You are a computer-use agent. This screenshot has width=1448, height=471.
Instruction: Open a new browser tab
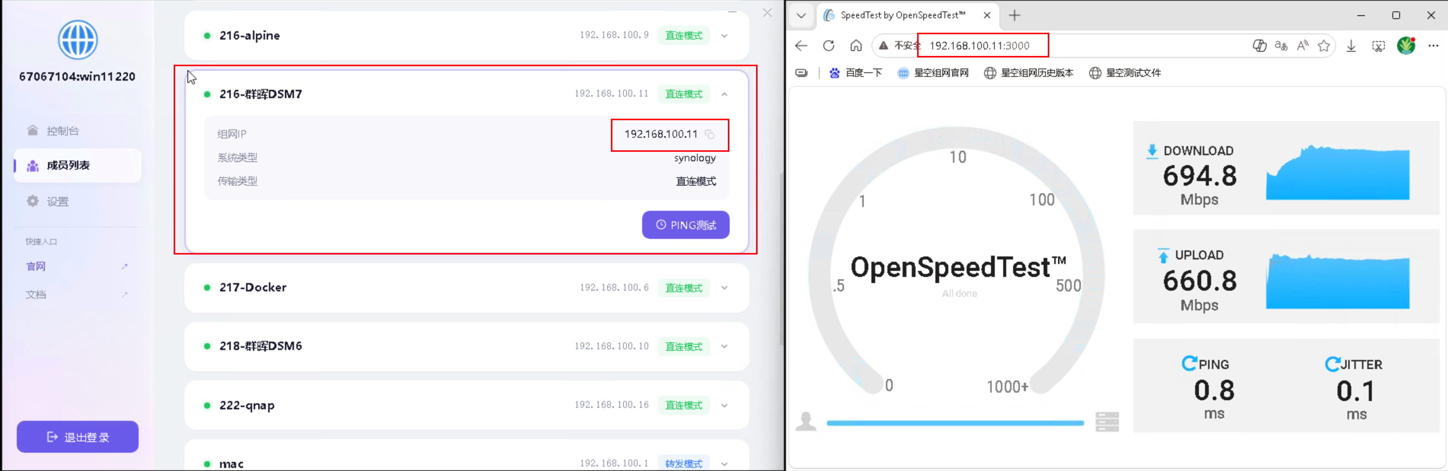click(x=1014, y=15)
